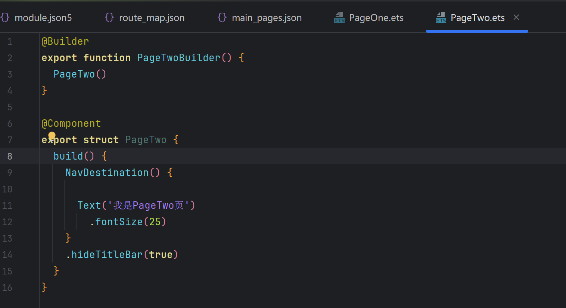Click the main_pages.json braces icon
The width and height of the screenshot is (566, 308).
[x=222, y=18]
